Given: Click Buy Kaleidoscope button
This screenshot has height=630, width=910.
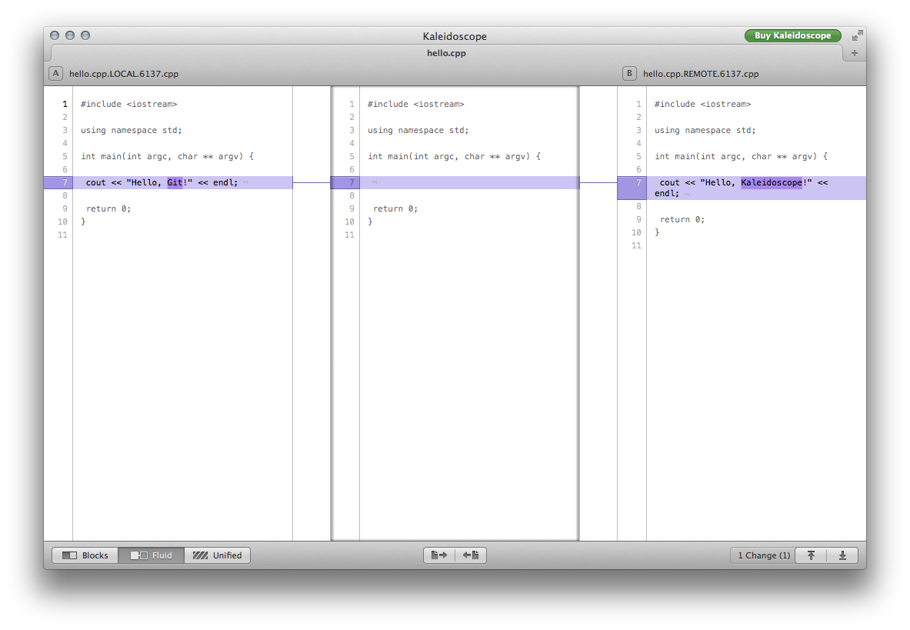Looking at the screenshot, I should 793,35.
